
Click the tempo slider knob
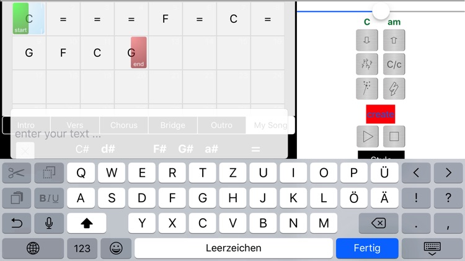(x=381, y=11)
